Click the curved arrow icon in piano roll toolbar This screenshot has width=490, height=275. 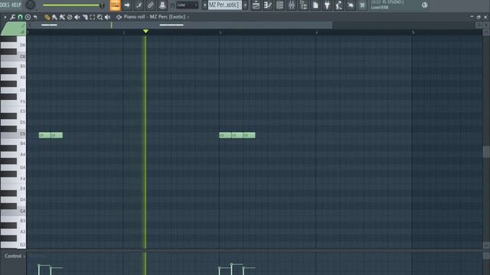coord(35,17)
